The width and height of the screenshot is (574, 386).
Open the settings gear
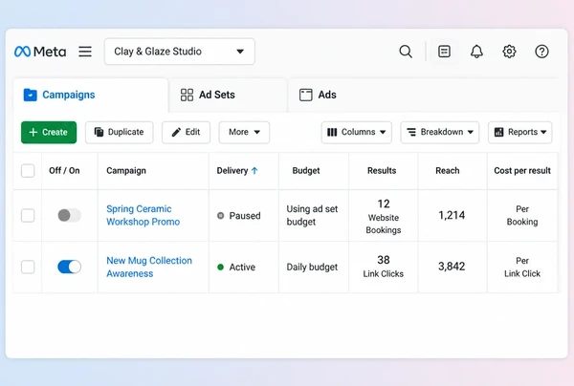pos(509,52)
